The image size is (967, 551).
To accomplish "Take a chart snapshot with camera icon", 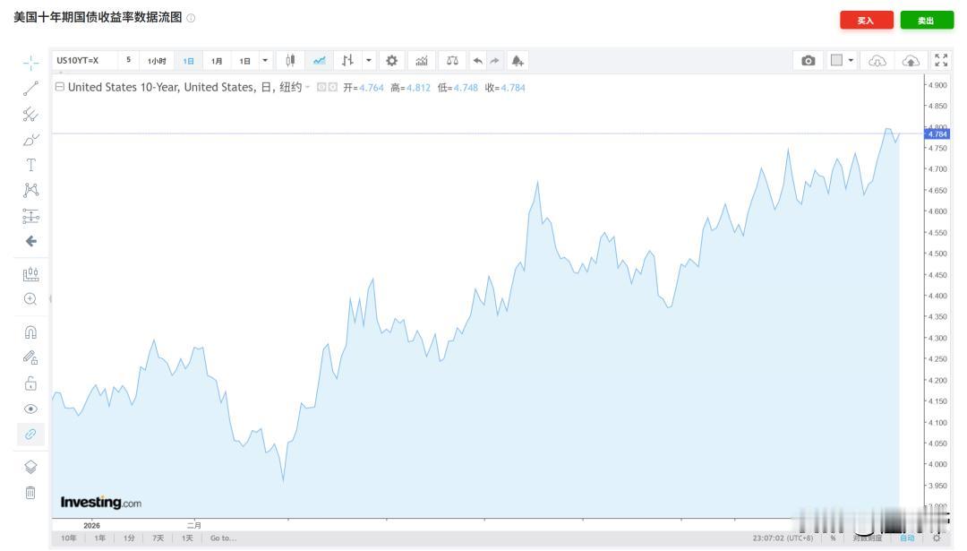I will click(x=808, y=60).
